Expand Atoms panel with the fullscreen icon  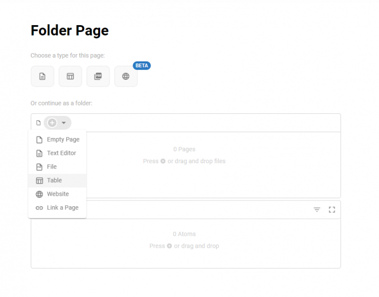point(332,209)
